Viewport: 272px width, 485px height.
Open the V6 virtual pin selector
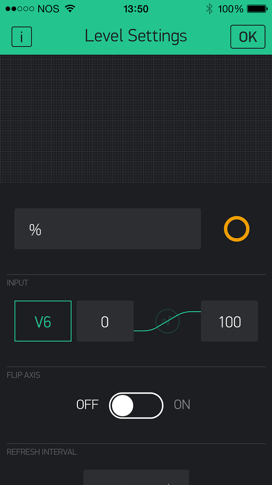pyautogui.click(x=42, y=321)
